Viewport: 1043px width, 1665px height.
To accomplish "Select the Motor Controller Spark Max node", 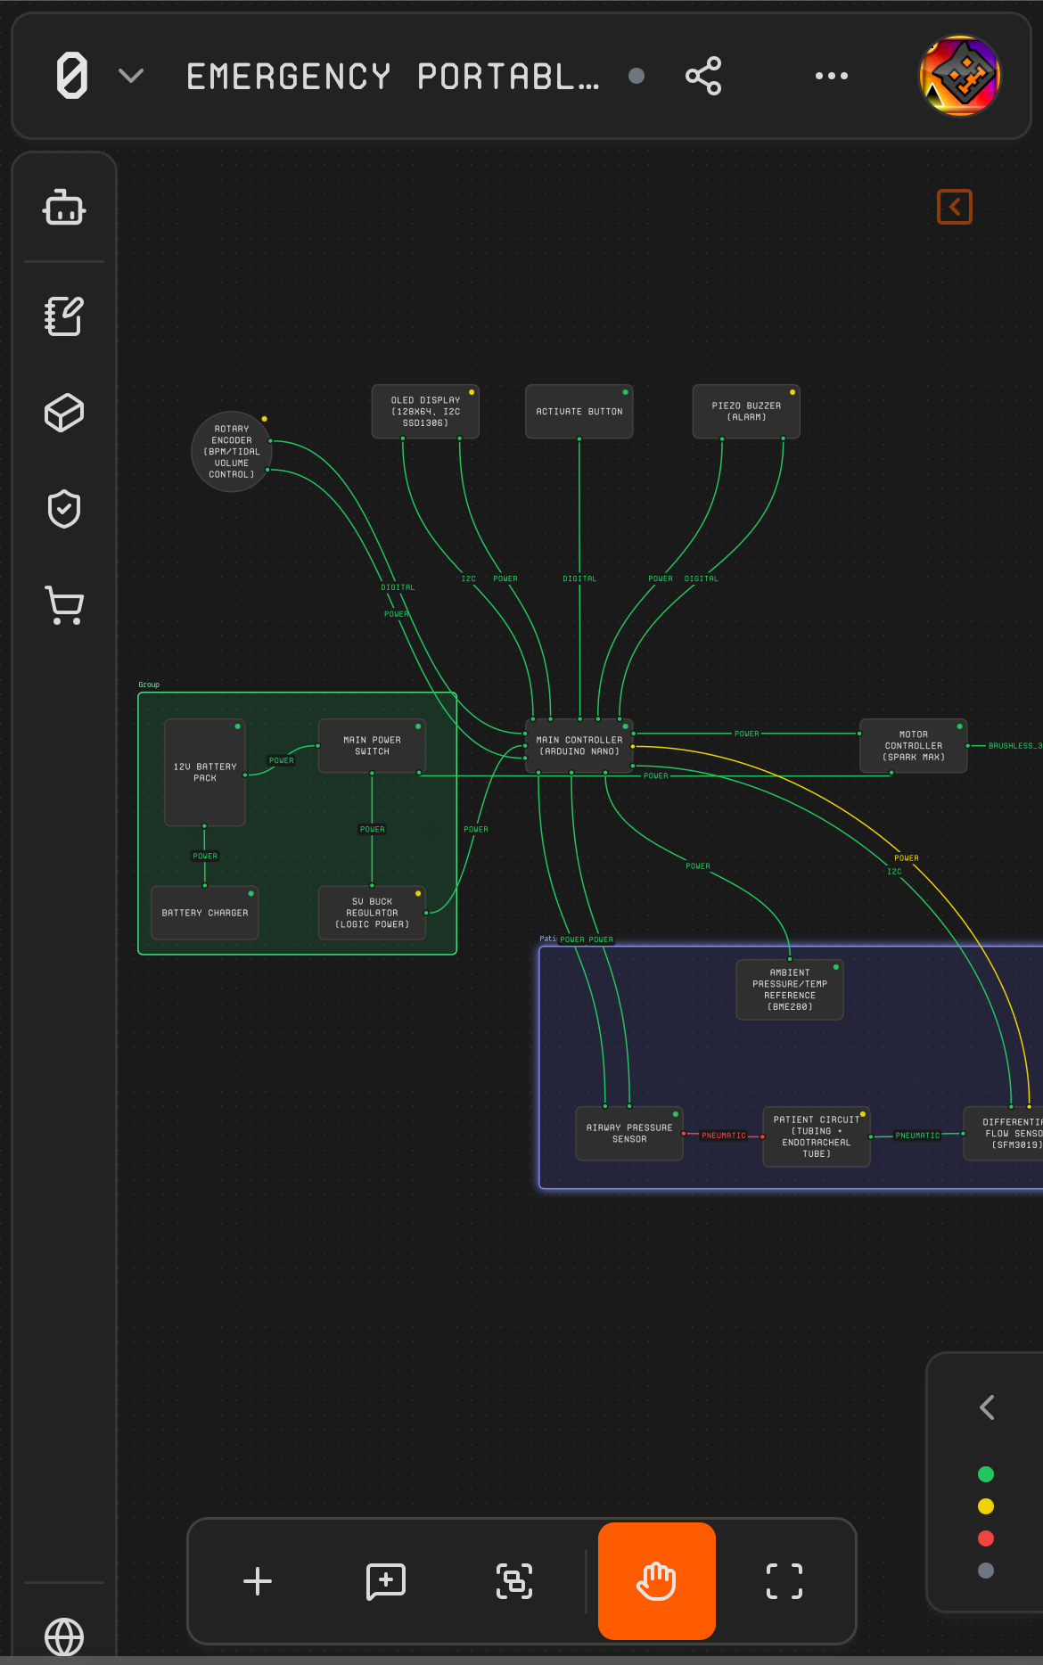I will pos(914,746).
